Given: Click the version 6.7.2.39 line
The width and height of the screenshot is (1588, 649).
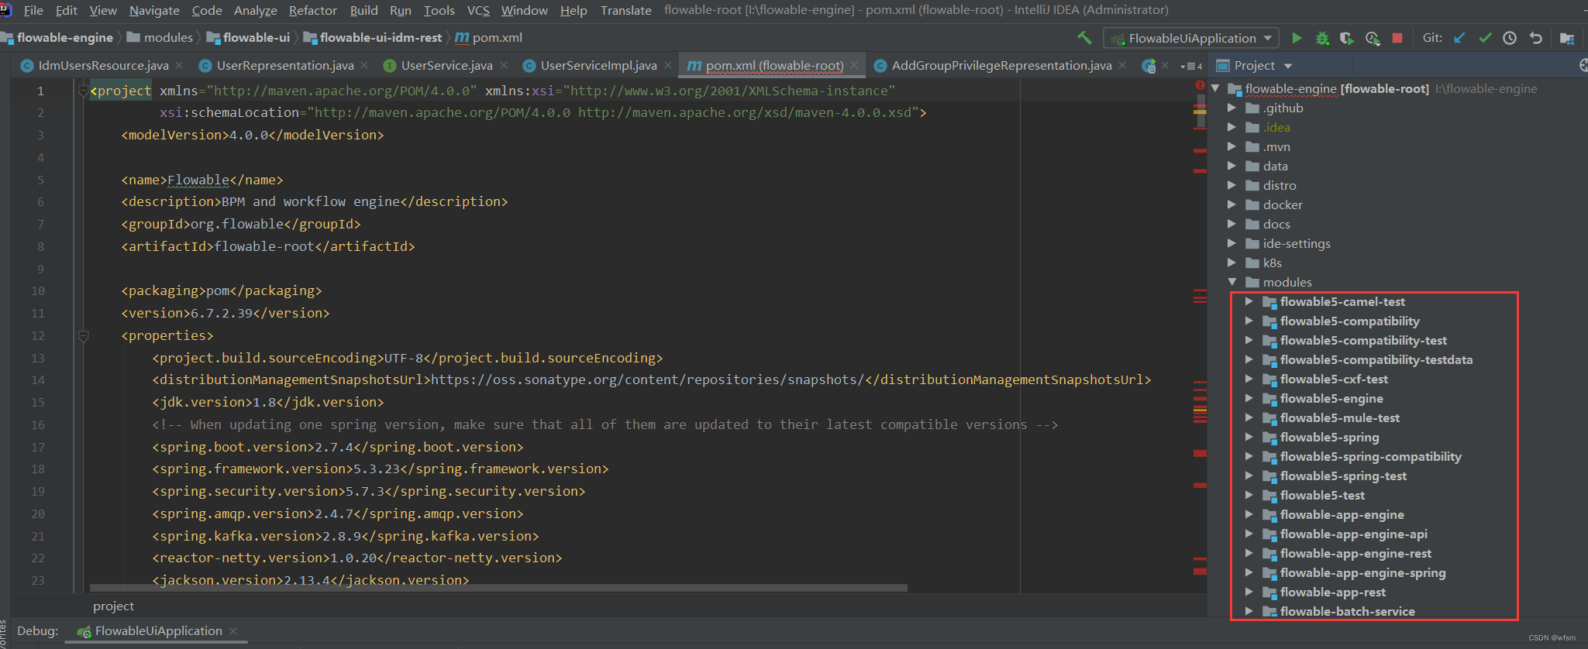Looking at the screenshot, I should tap(226, 314).
